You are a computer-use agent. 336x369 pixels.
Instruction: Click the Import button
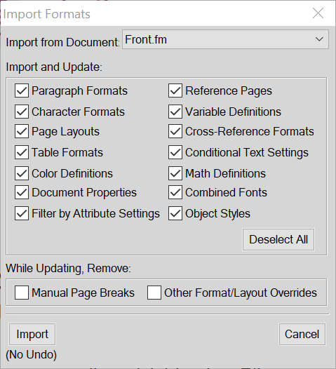32,334
